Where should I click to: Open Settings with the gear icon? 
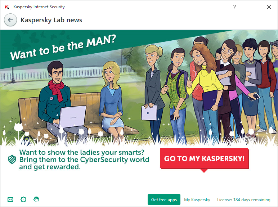tap(23, 199)
